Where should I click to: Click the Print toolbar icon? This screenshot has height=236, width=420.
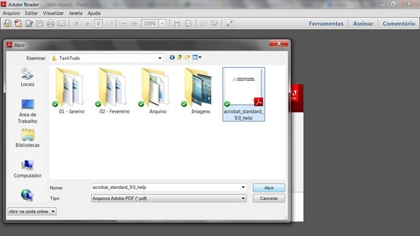pos(50,23)
